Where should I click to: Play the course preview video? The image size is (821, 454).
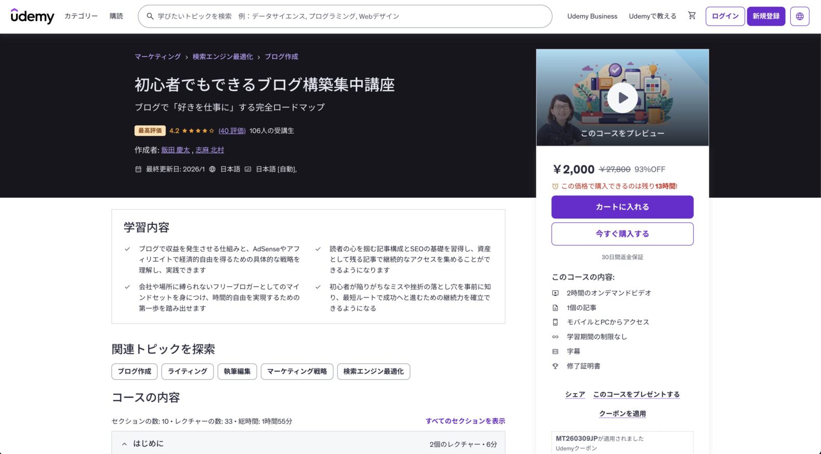click(622, 98)
